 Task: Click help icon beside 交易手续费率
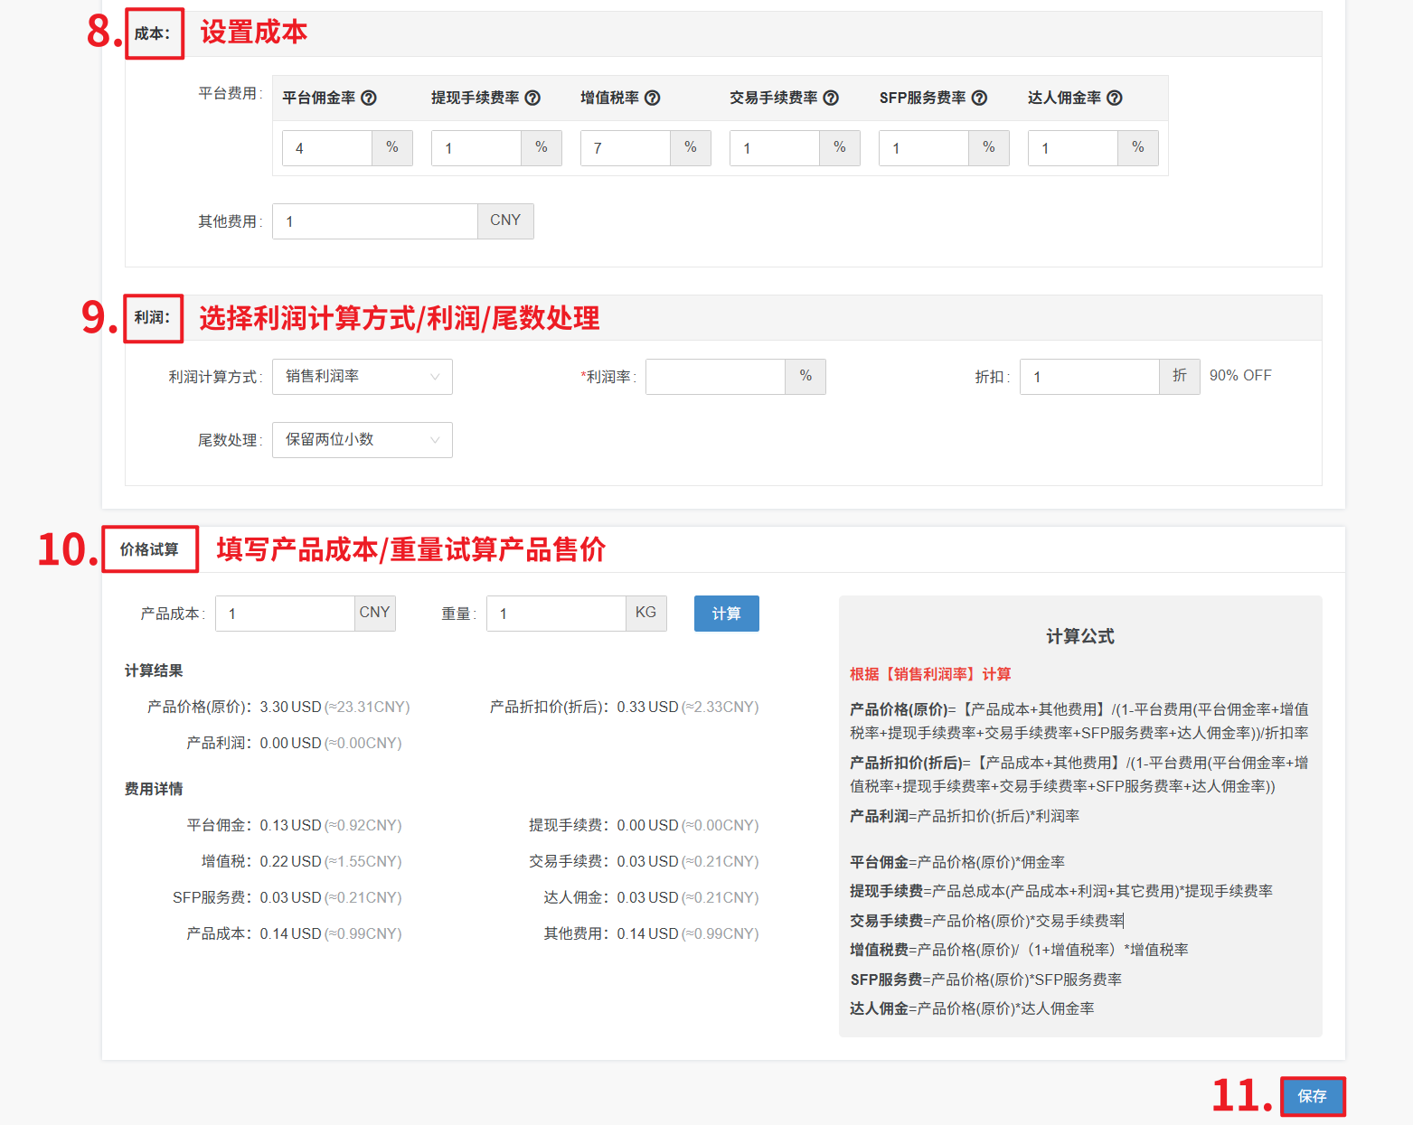(831, 98)
